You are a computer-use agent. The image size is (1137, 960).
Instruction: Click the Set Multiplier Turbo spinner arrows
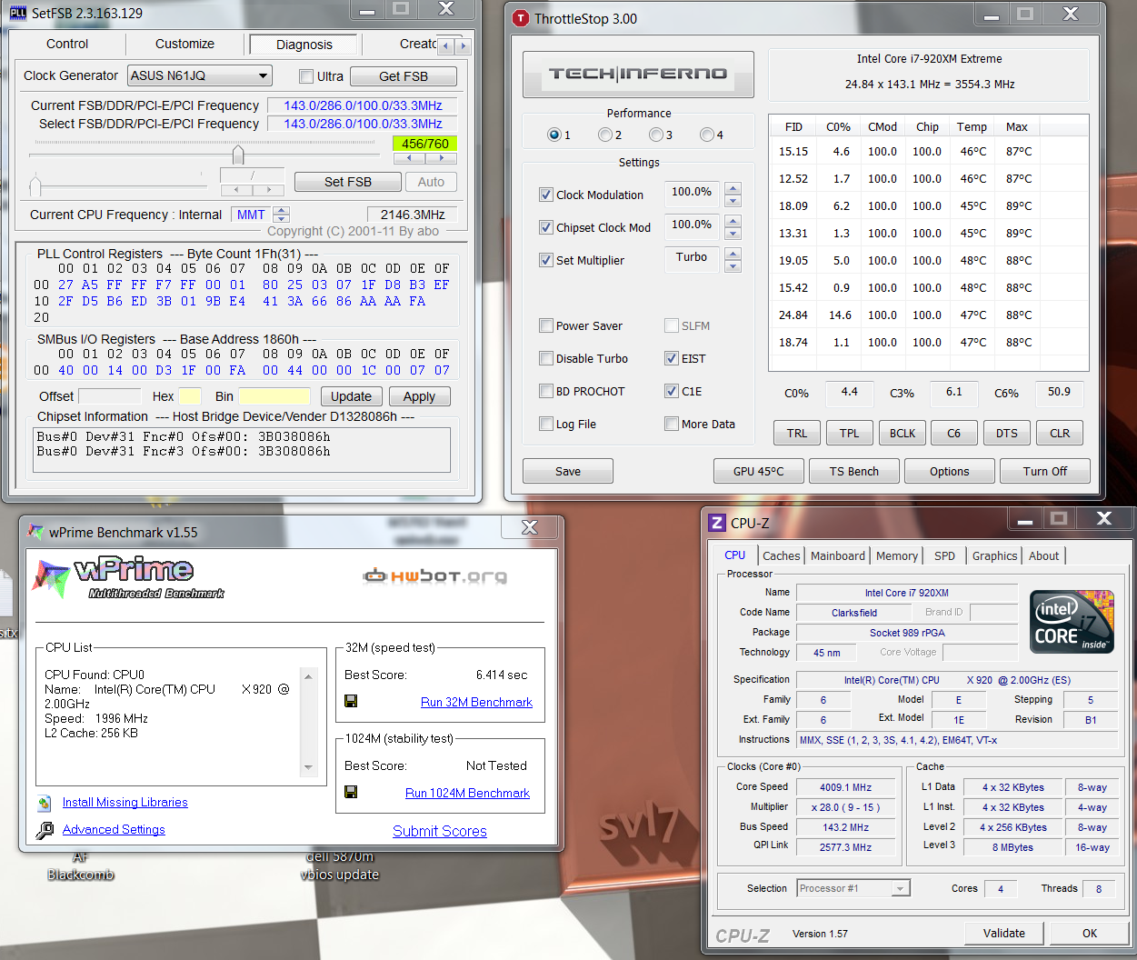[x=733, y=260]
